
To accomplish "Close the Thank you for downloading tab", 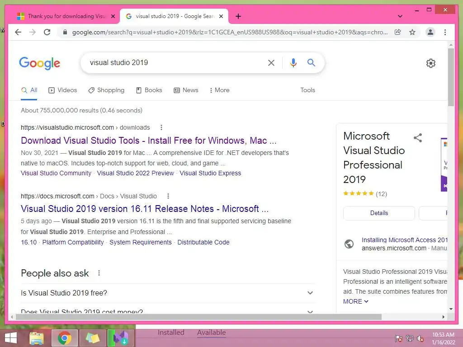I will [x=113, y=16].
